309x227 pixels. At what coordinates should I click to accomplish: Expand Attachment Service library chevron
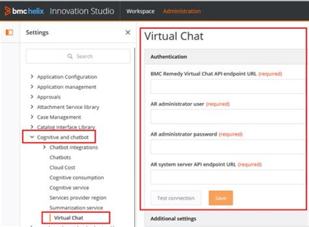(x=32, y=106)
